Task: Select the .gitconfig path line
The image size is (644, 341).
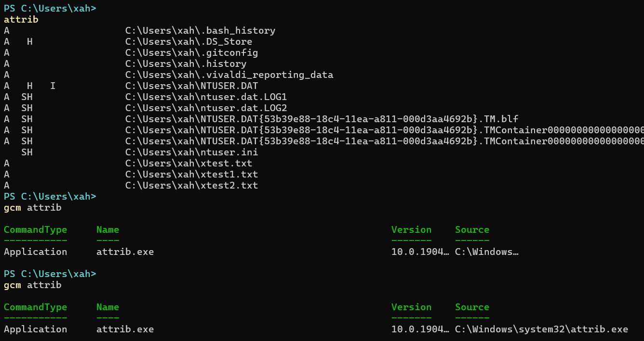Action: coord(191,53)
